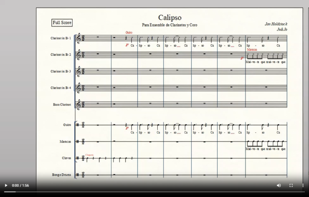Click the Guiro percussion staff label
This screenshot has width=309, height=197.
[67, 125]
